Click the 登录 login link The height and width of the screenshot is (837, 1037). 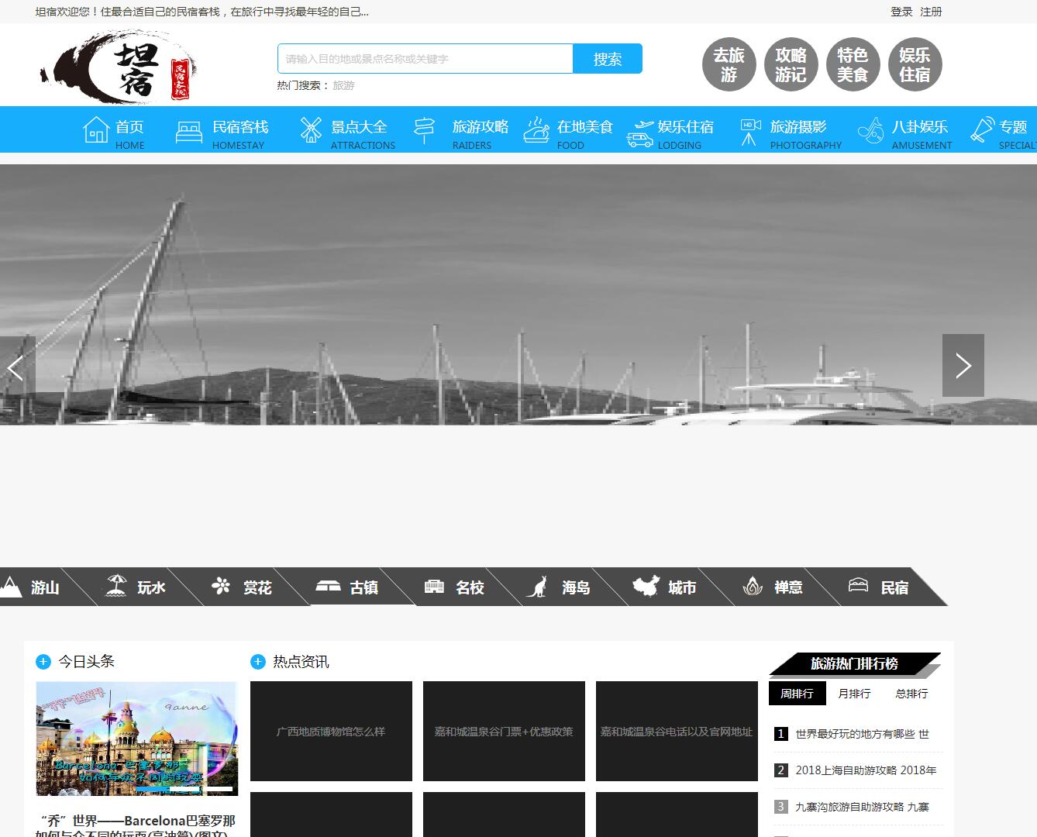901,12
